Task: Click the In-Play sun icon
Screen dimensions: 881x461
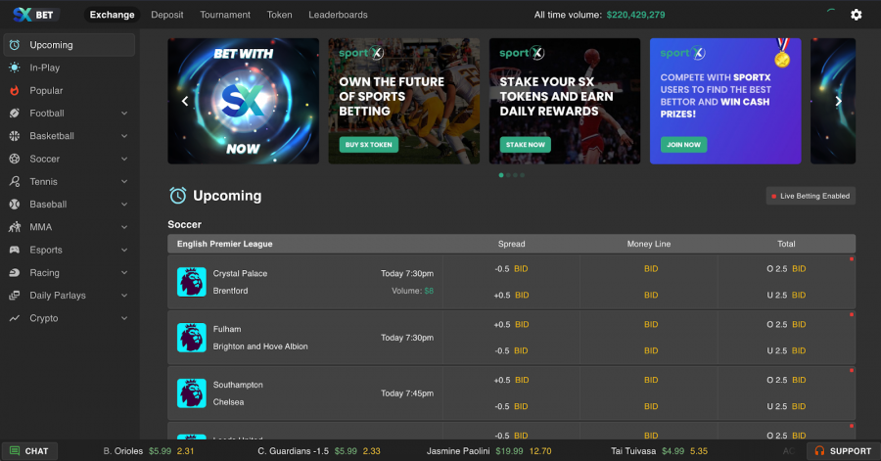Action: pos(15,68)
